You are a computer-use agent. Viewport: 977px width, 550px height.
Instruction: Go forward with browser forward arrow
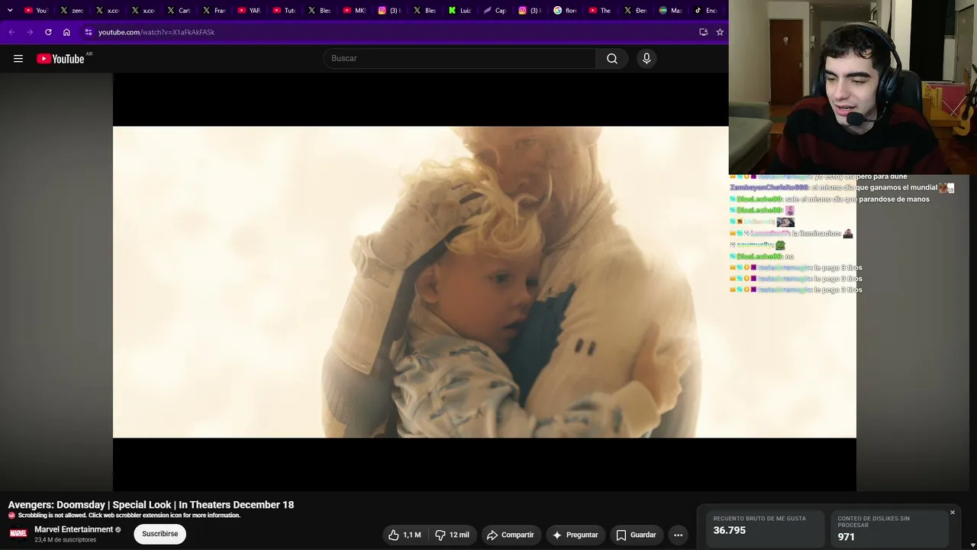[x=30, y=32]
